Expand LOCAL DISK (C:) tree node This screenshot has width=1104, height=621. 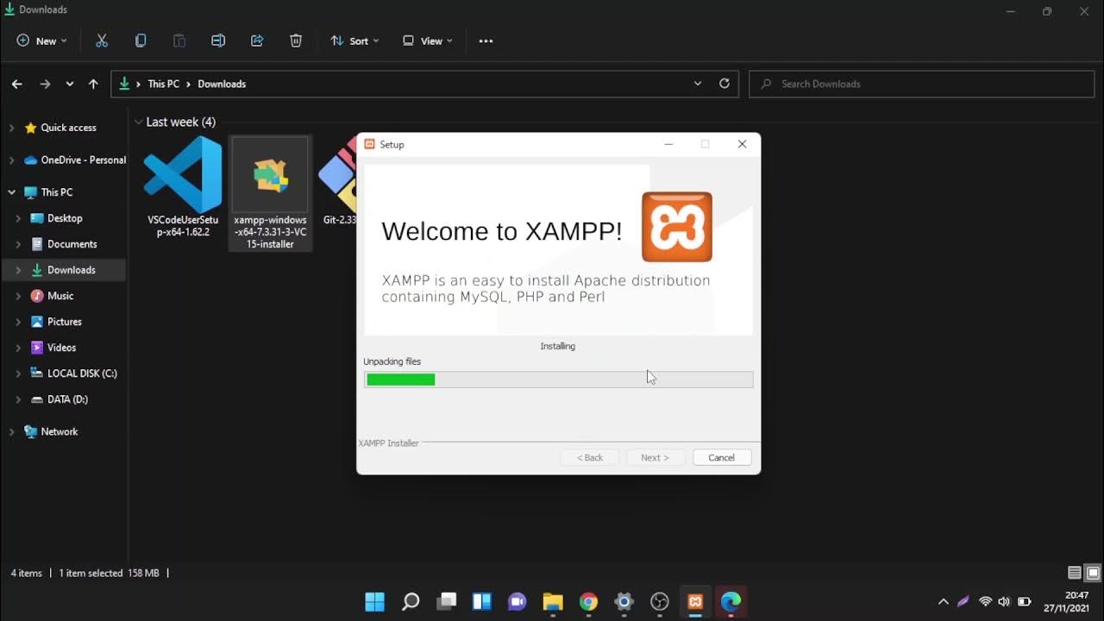point(18,373)
